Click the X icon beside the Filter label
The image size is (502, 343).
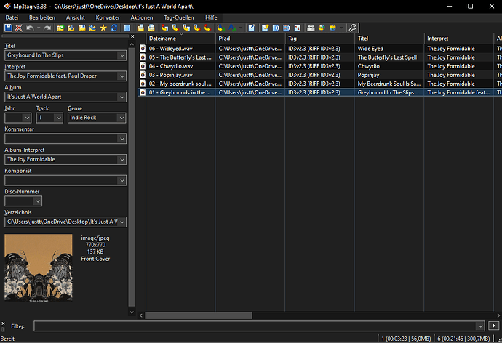click(3, 323)
